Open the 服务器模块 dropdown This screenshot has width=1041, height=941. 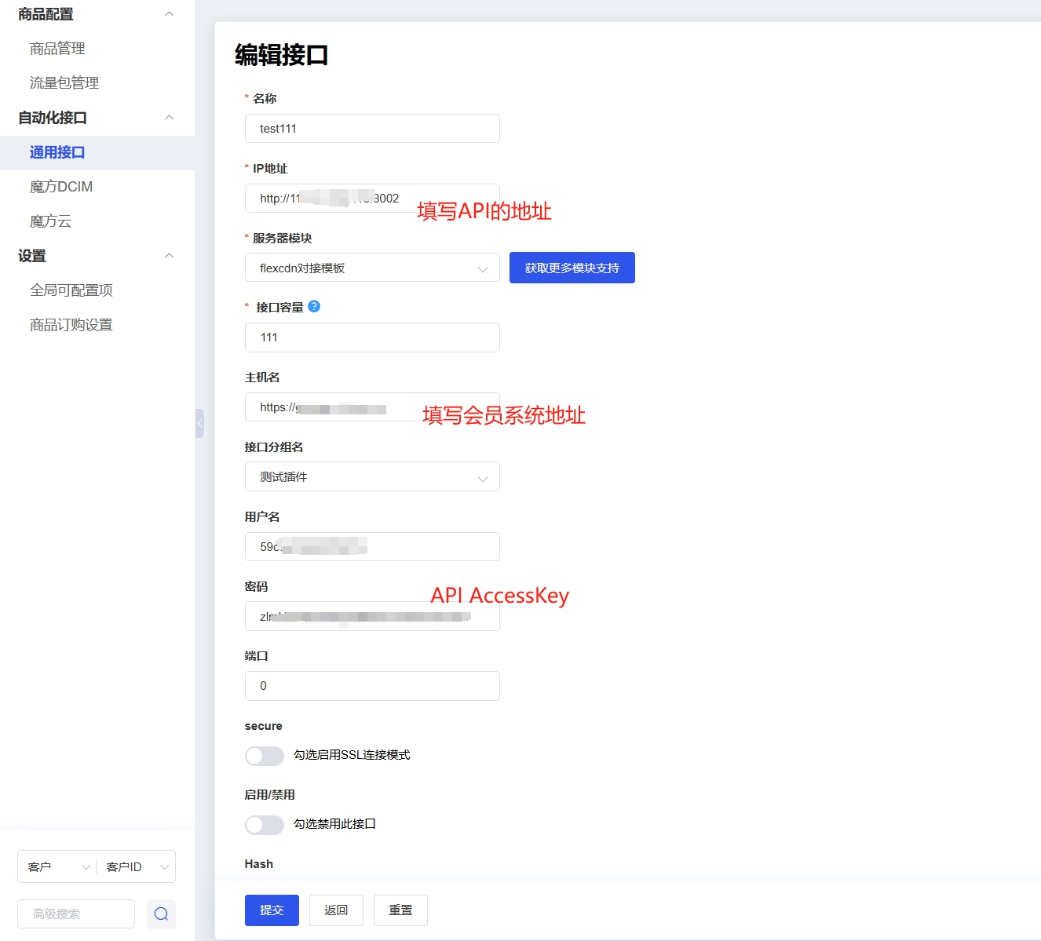pyautogui.click(x=371, y=268)
